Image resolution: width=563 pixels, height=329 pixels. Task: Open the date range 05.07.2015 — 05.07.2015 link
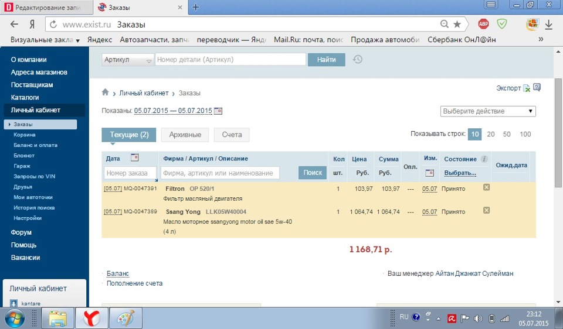click(173, 111)
